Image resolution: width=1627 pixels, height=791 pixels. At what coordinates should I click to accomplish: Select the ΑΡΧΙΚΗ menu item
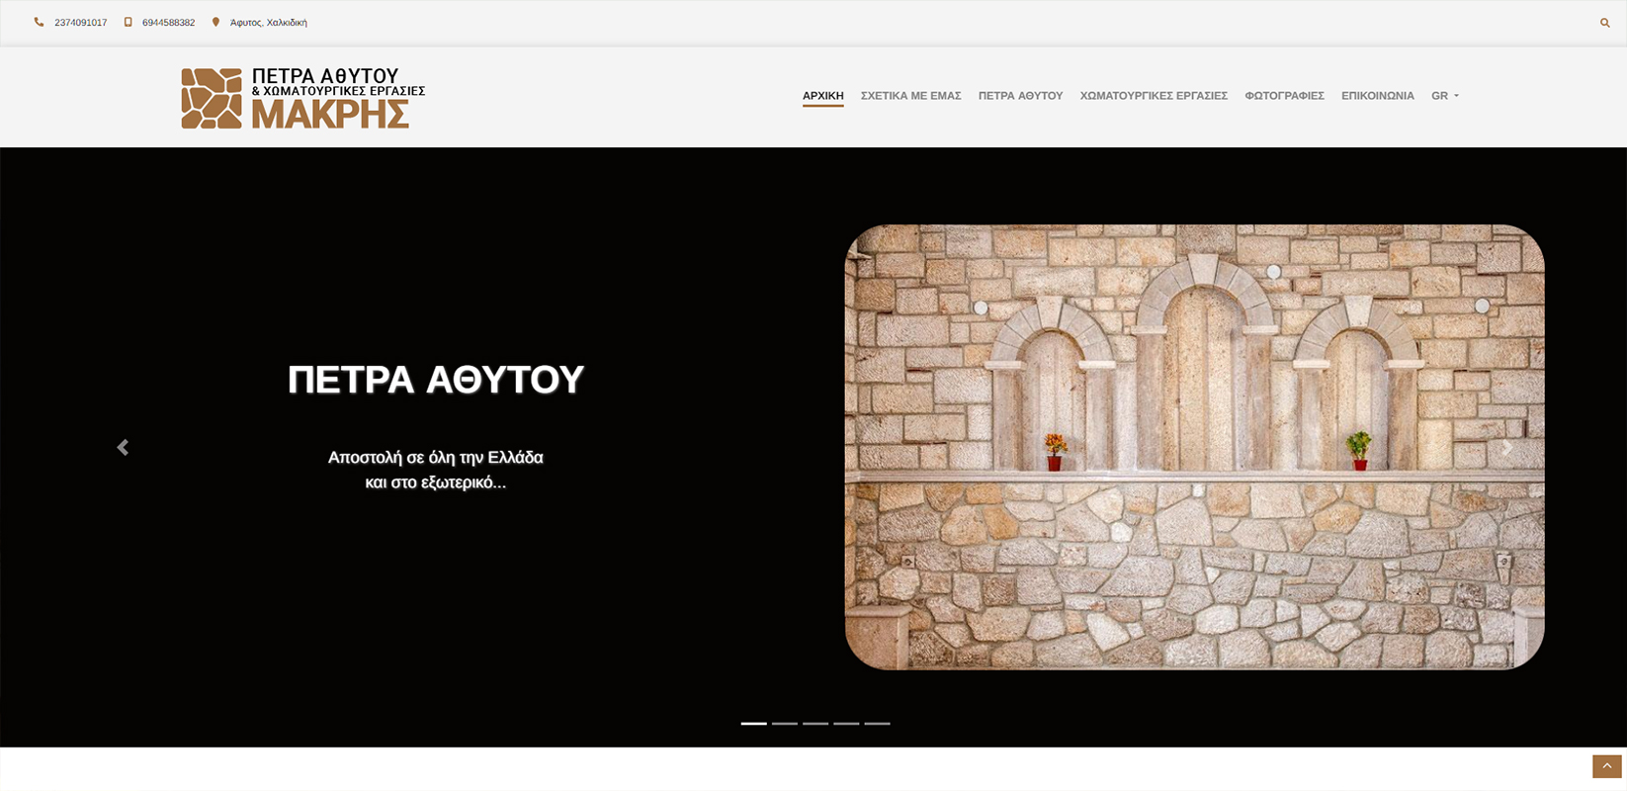[822, 96]
